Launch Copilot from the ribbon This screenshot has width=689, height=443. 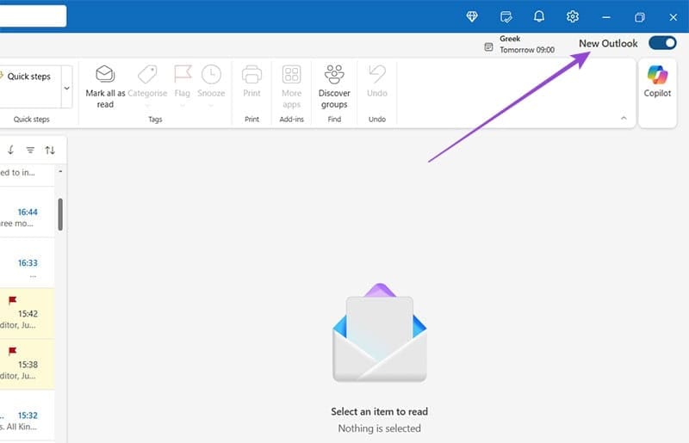click(657, 81)
